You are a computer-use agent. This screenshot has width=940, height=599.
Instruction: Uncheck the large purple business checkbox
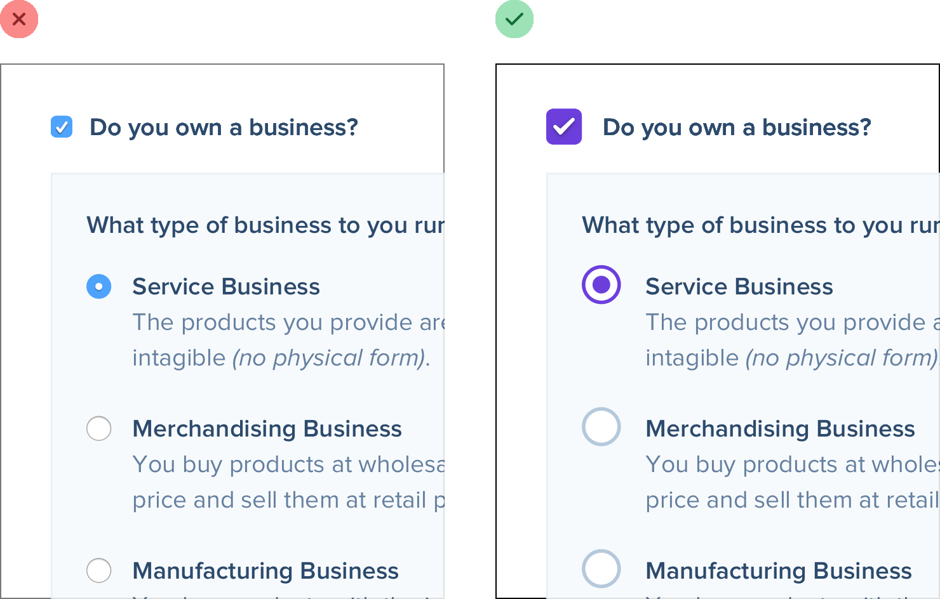564,127
